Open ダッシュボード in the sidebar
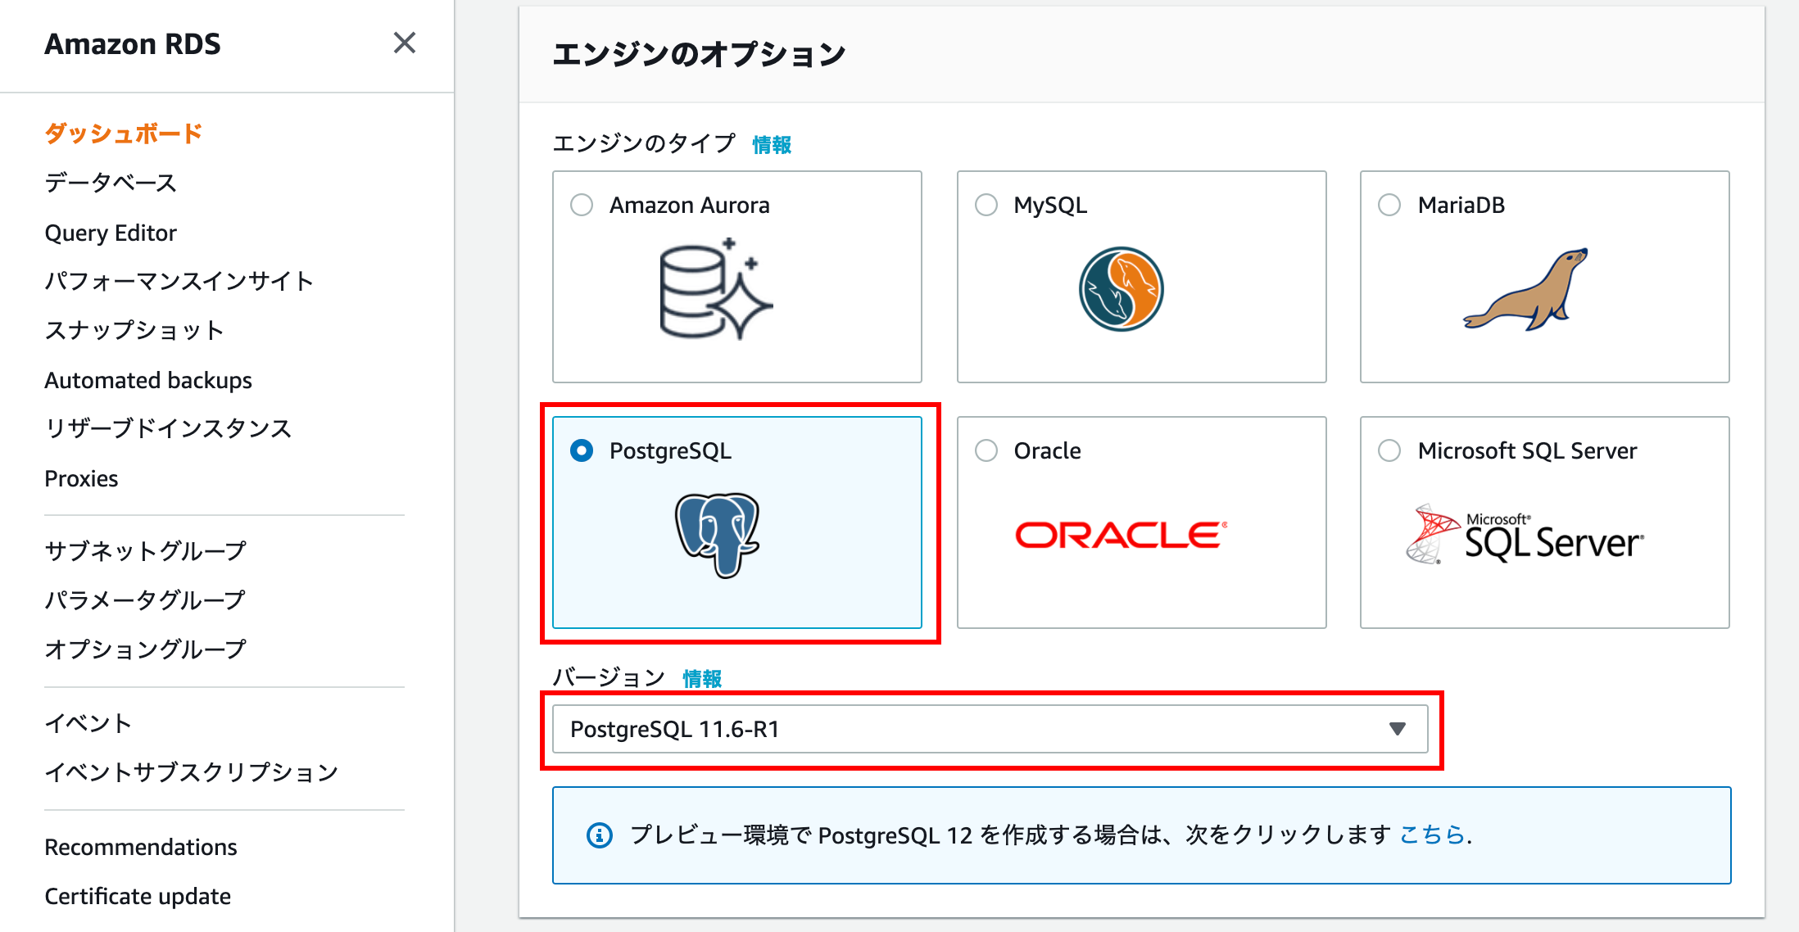 tap(123, 133)
